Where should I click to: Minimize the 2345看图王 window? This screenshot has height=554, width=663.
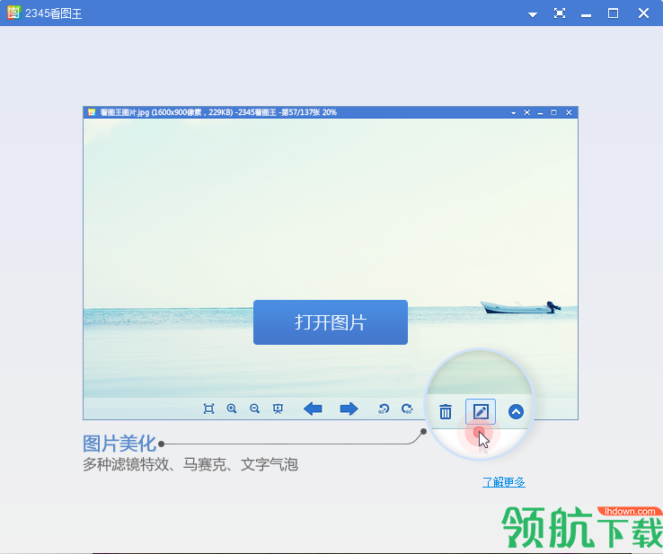(x=586, y=15)
